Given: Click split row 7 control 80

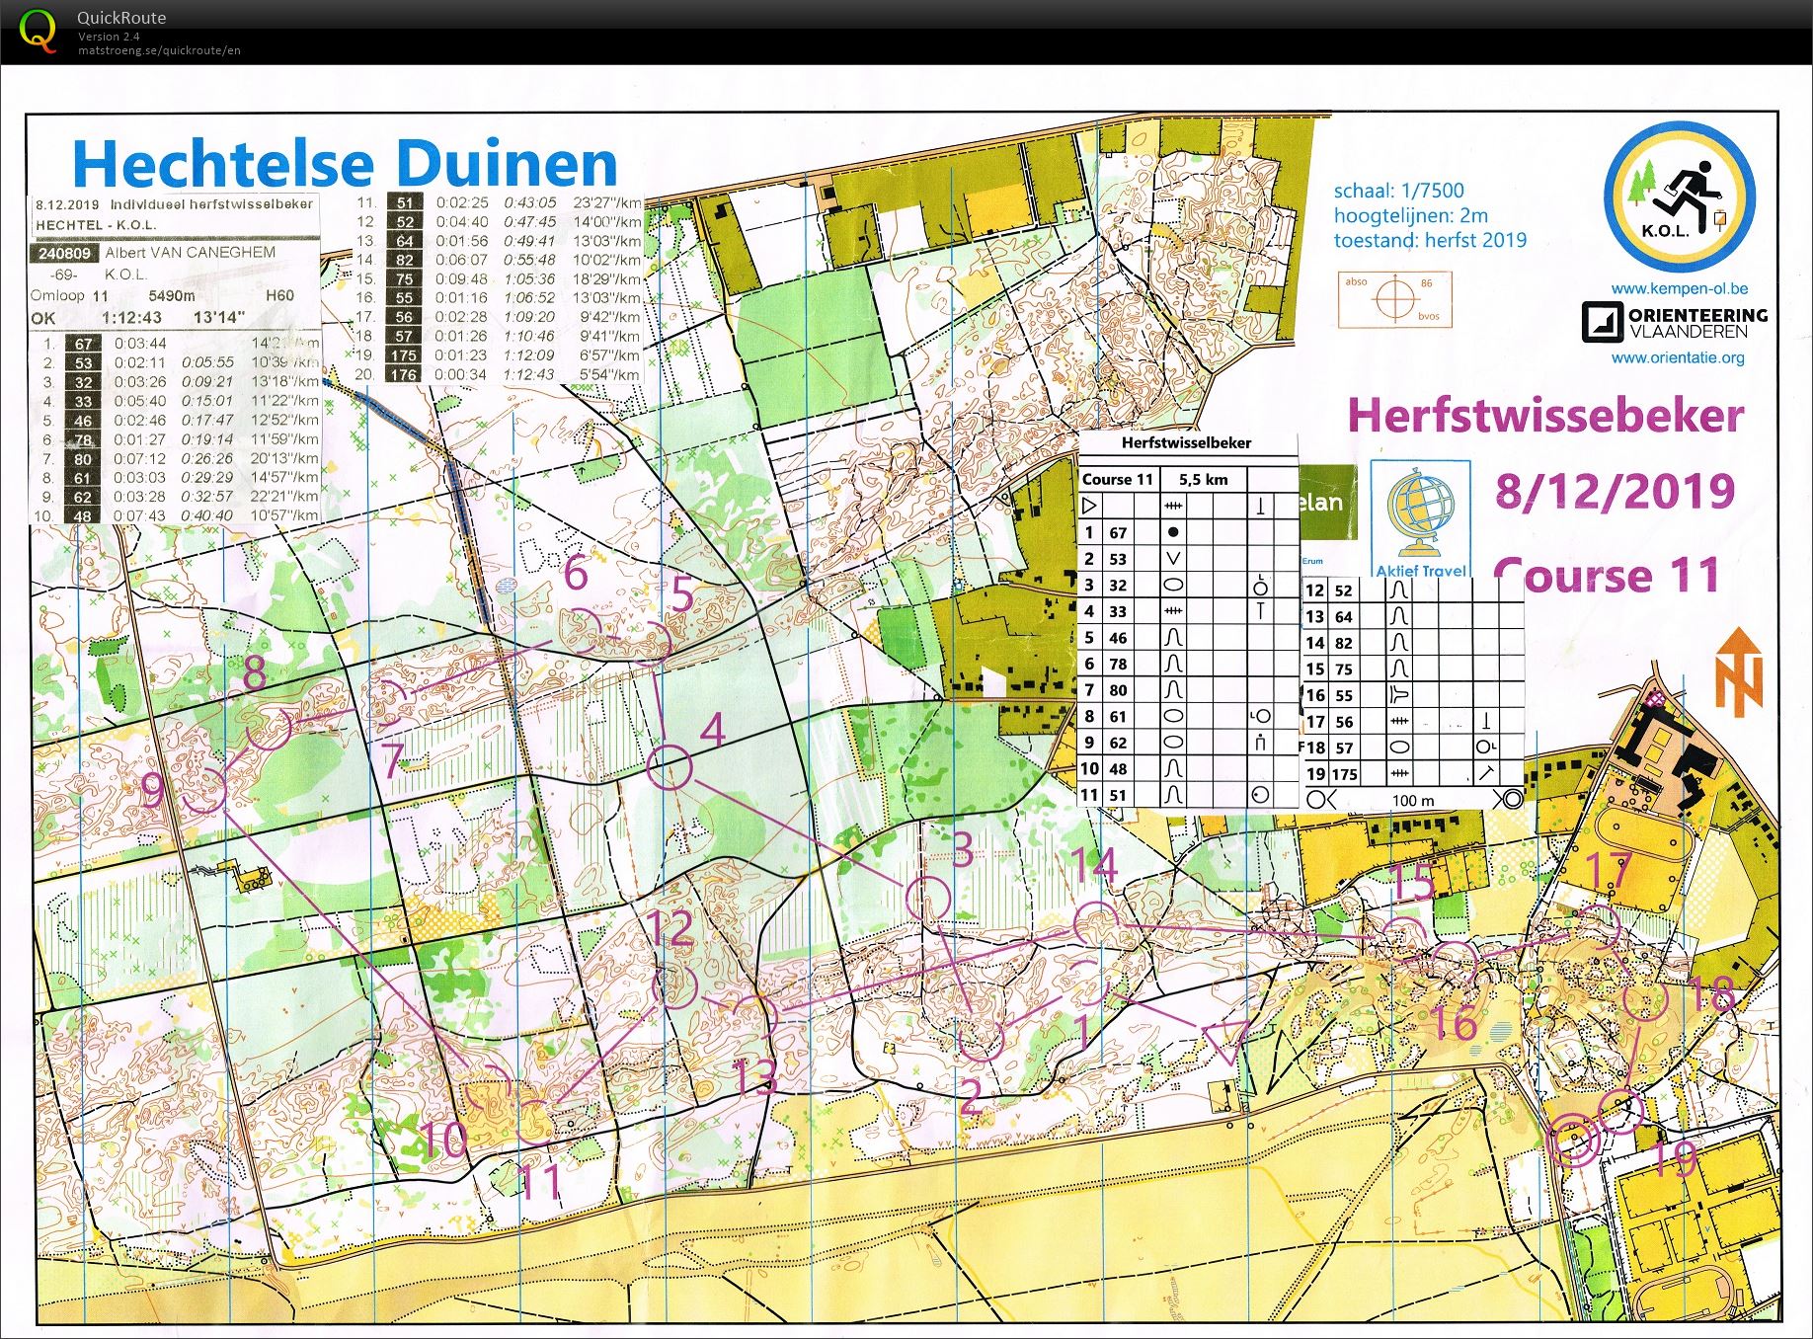Looking at the screenshot, I should click(82, 459).
